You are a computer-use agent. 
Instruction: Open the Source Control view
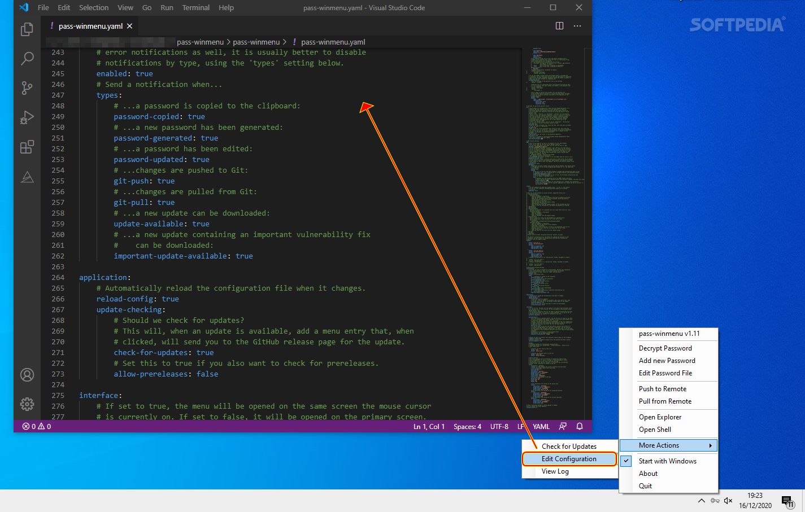[27, 88]
